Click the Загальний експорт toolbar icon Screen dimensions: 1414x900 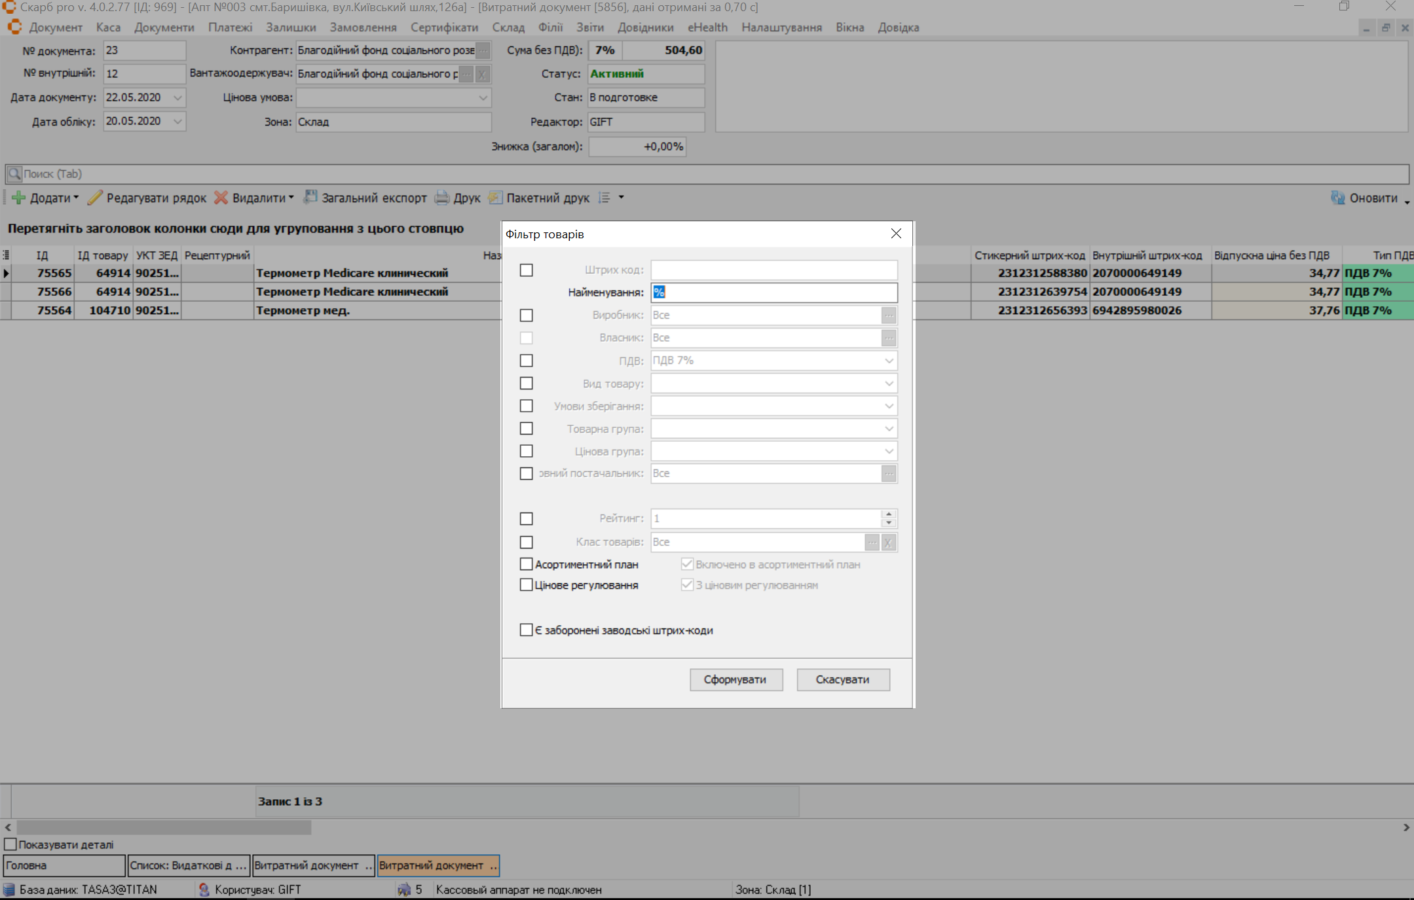pos(310,197)
